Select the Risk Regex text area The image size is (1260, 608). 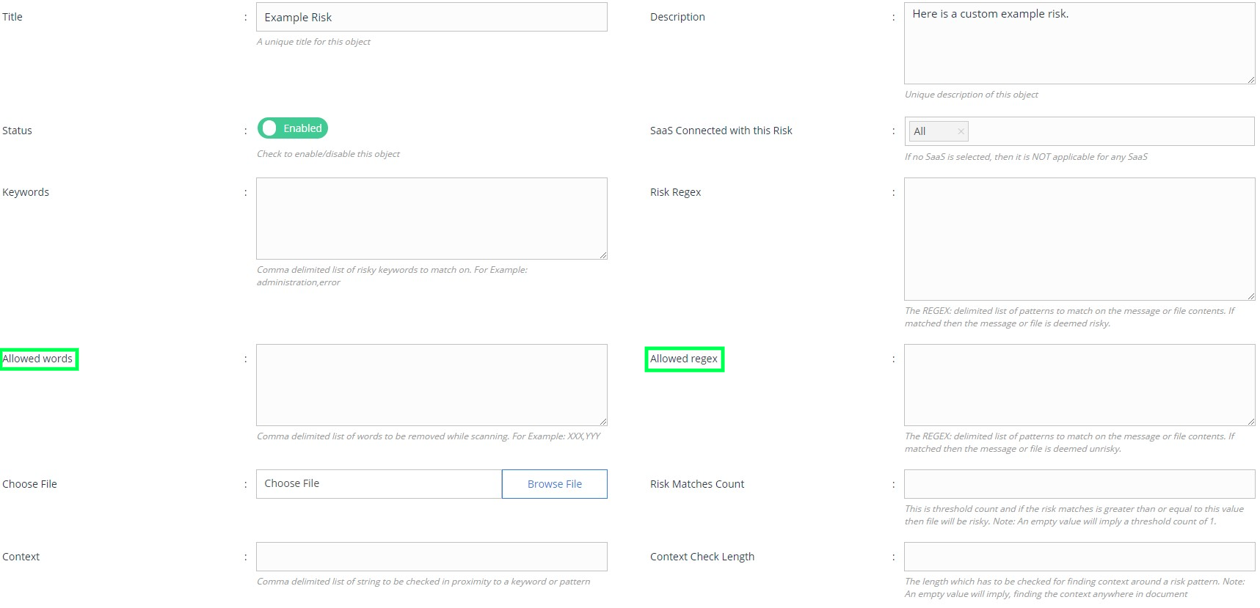1079,238
